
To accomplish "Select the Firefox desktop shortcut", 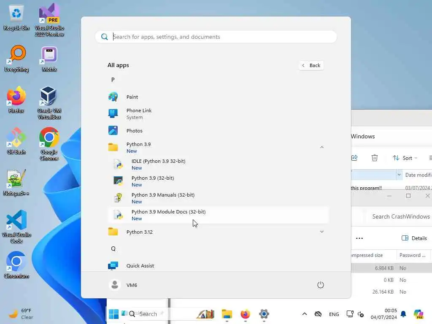I will pyautogui.click(x=16, y=100).
